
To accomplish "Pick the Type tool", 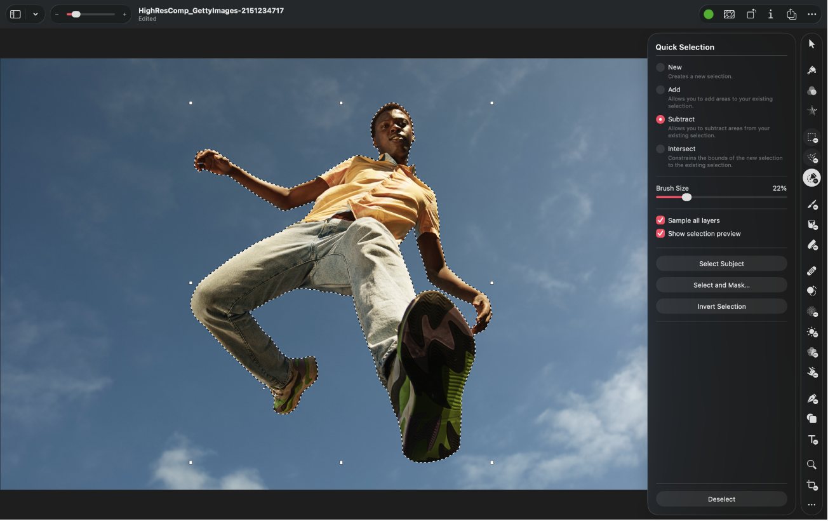I will click(811, 440).
